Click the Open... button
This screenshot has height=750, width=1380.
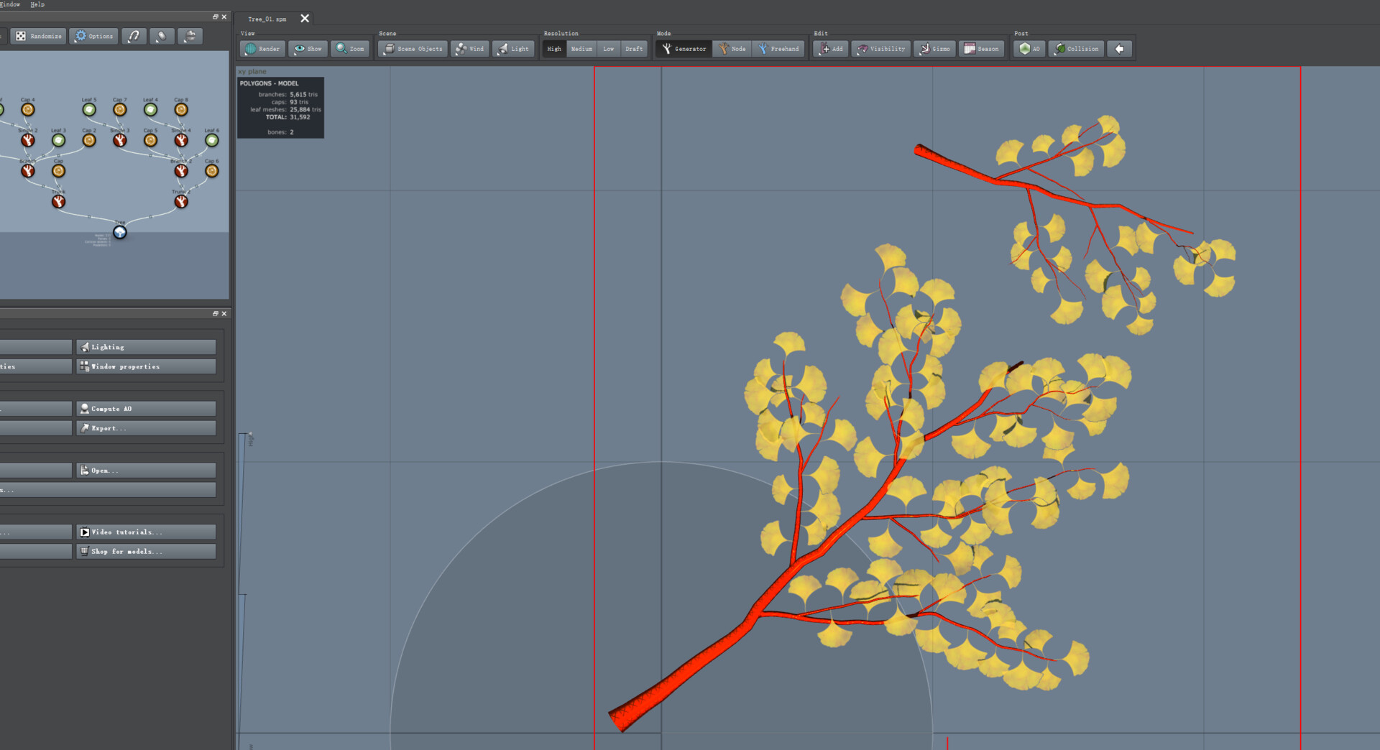click(x=146, y=471)
